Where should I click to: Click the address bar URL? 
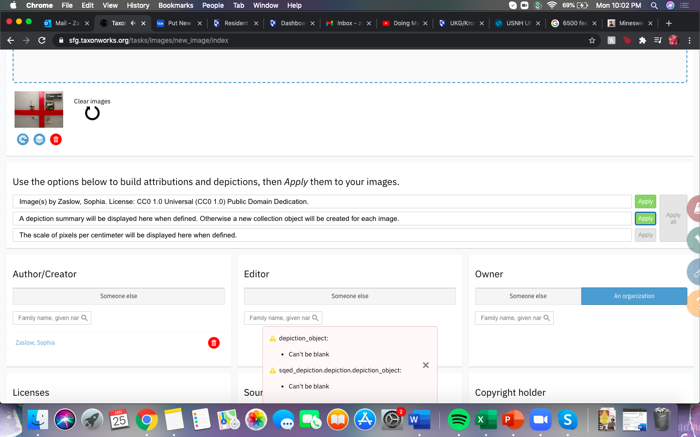click(149, 40)
